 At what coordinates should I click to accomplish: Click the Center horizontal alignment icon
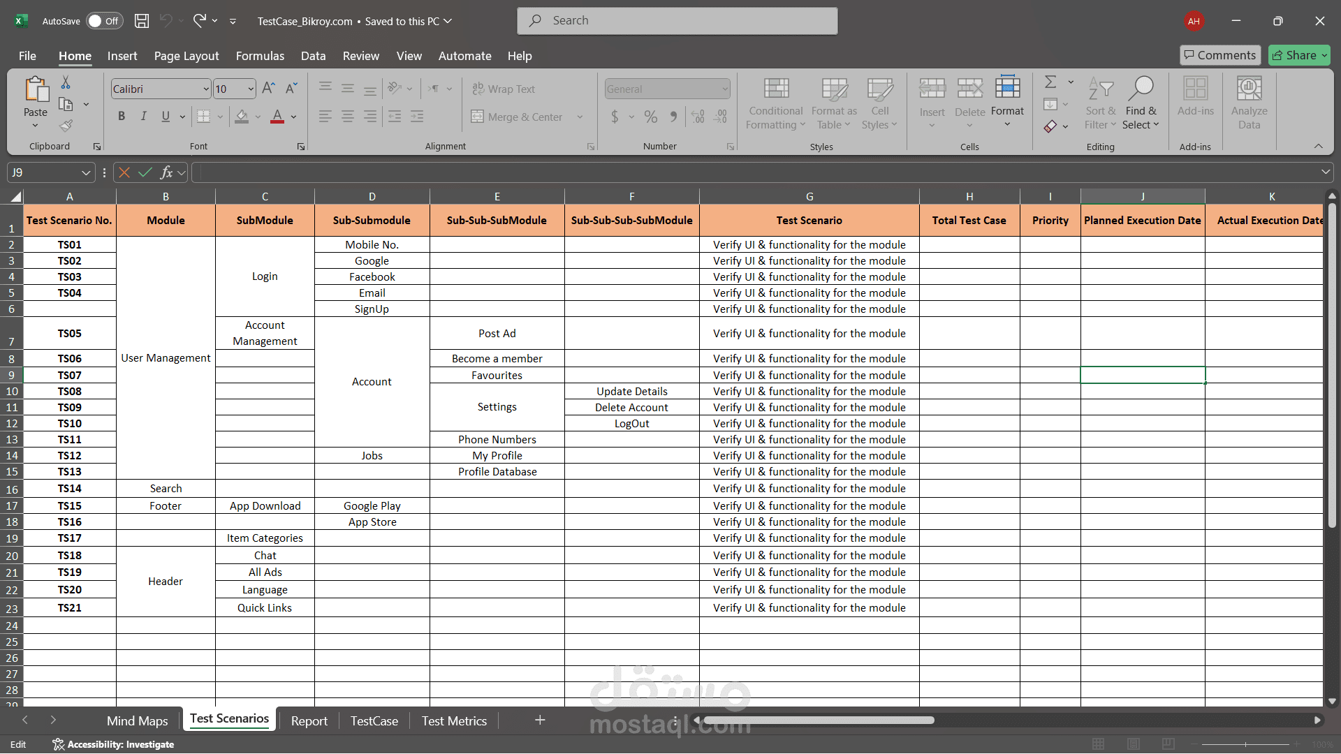click(348, 117)
